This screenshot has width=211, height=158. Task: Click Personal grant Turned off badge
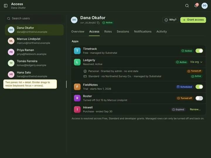[195, 71]
